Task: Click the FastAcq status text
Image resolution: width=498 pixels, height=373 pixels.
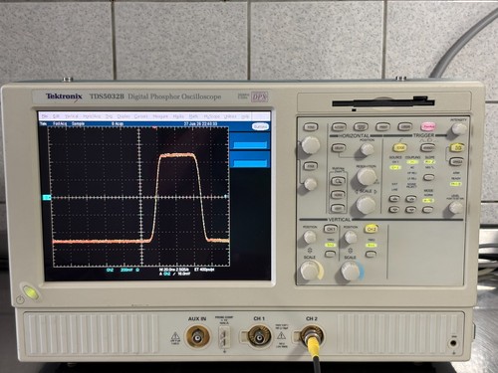Action: 60,123
